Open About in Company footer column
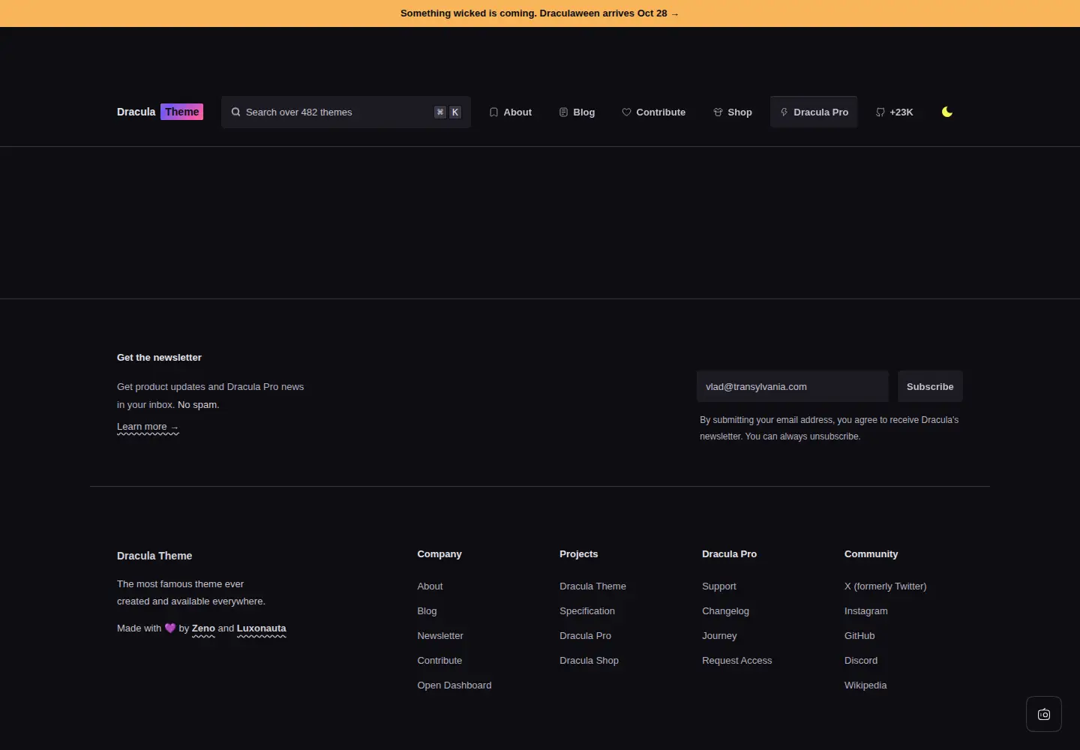1080x750 pixels. point(430,586)
